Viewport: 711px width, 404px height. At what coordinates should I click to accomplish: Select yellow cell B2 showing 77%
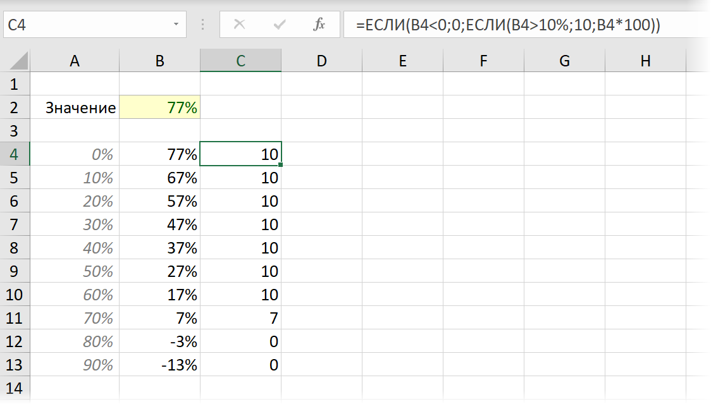click(159, 107)
